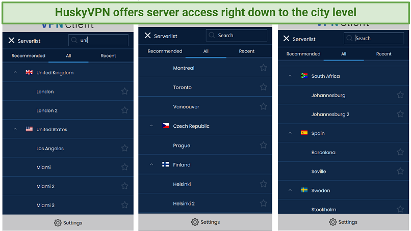Collapse the Finland group

(151, 164)
